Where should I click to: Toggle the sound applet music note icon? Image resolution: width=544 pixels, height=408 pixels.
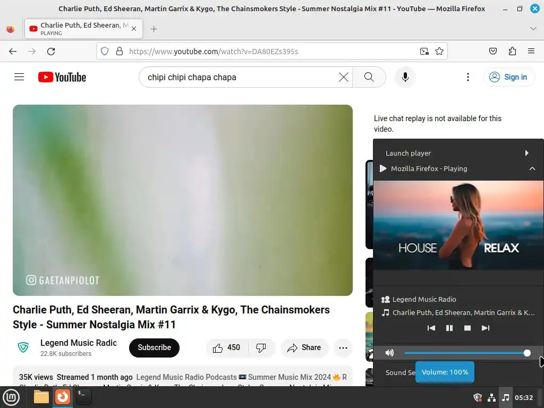tap(506, 397)
